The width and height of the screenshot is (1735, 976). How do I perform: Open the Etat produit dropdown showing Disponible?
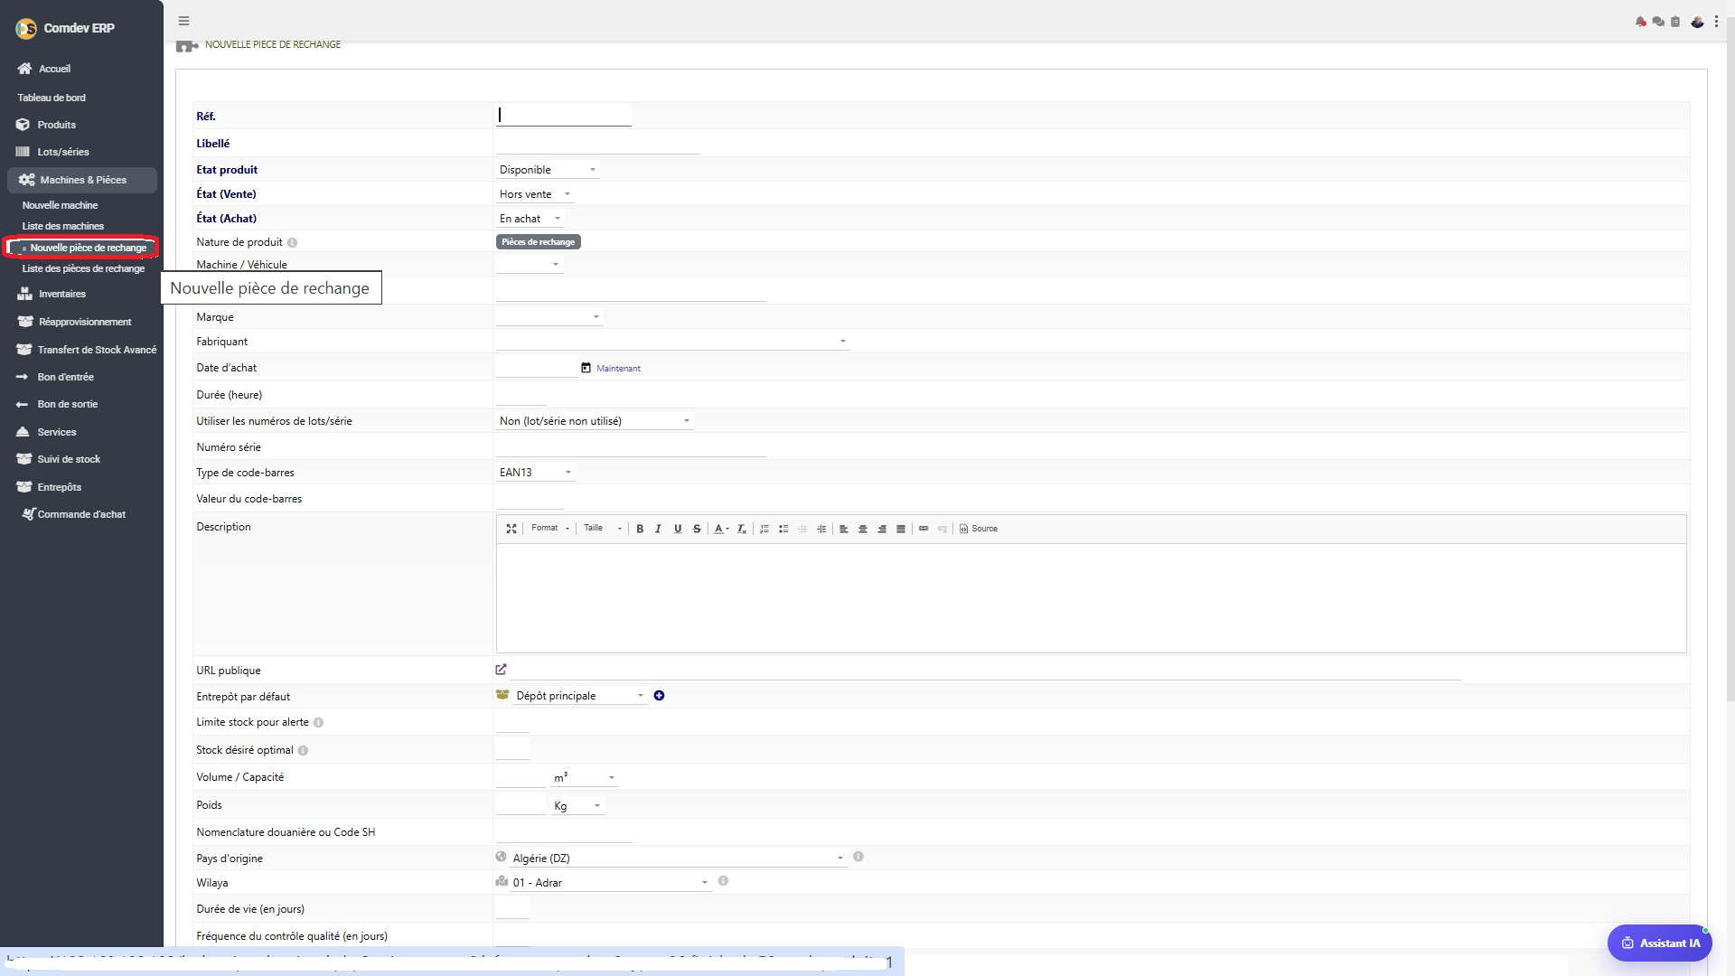coord(548,170)
